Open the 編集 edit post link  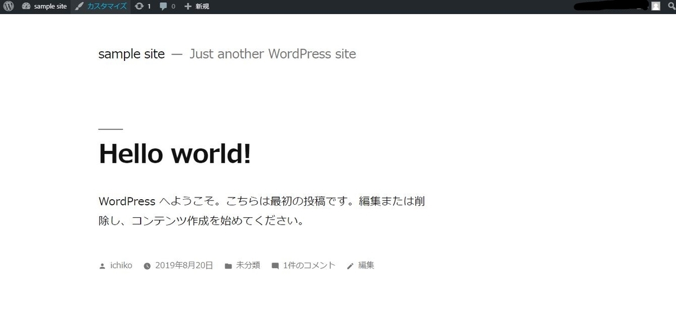pos(366,265)
